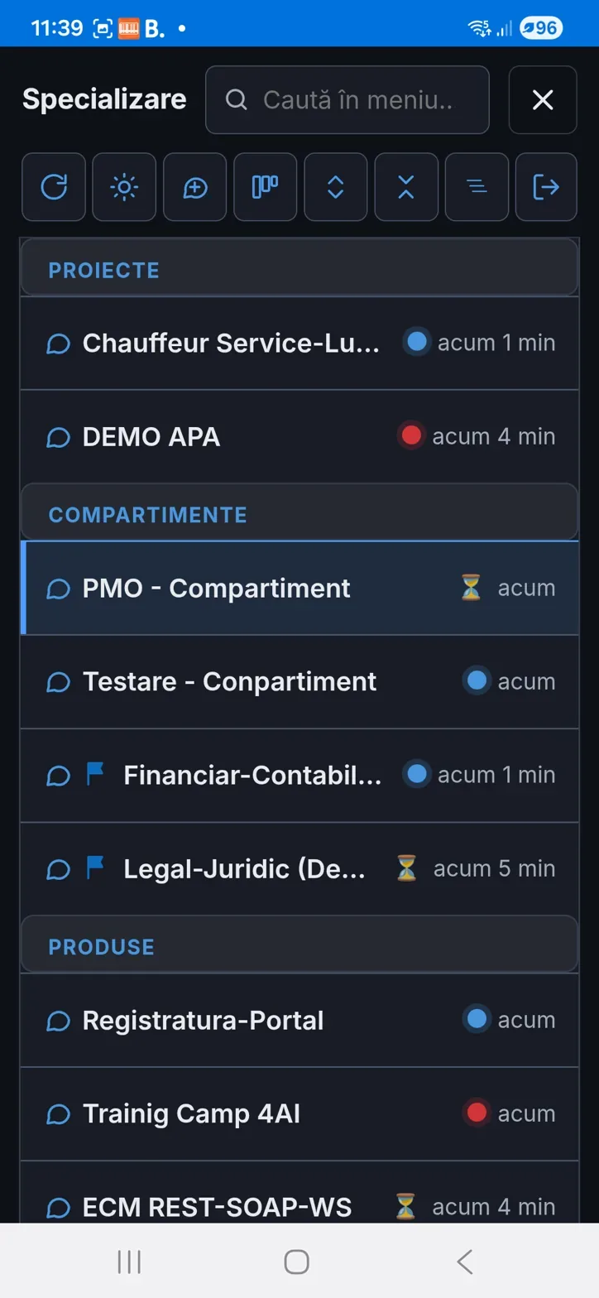Open PMO - Compartiment item
The image size is (599, 1298).
pyautogui.click(x=299, y=588)
